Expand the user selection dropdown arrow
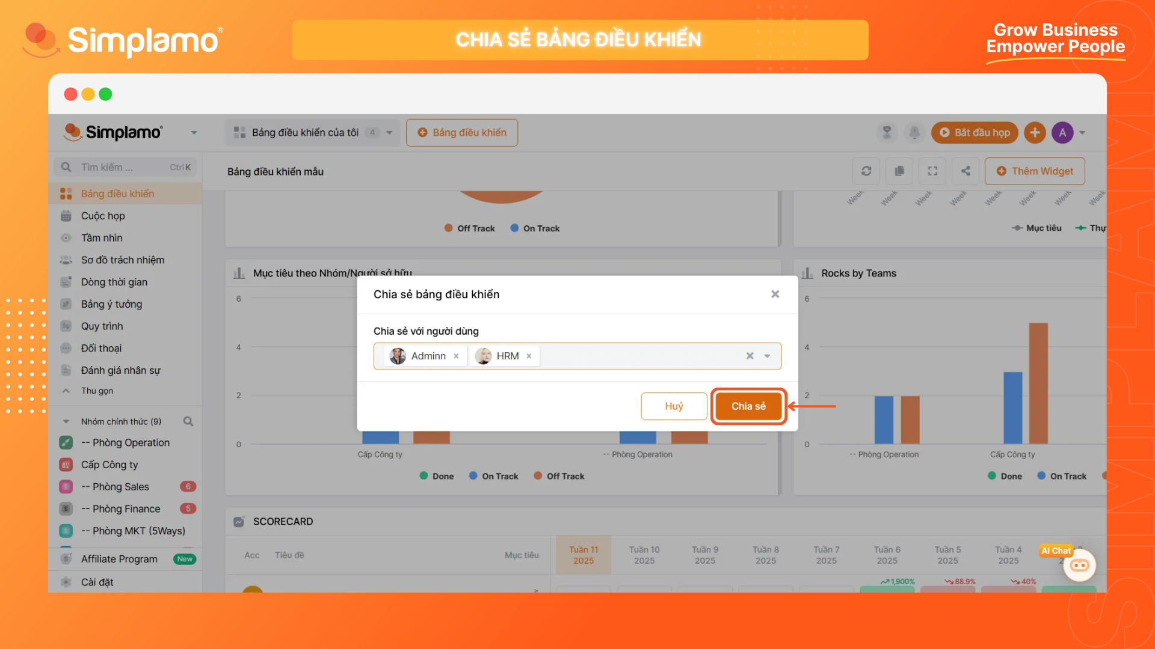 pos(767,356)
